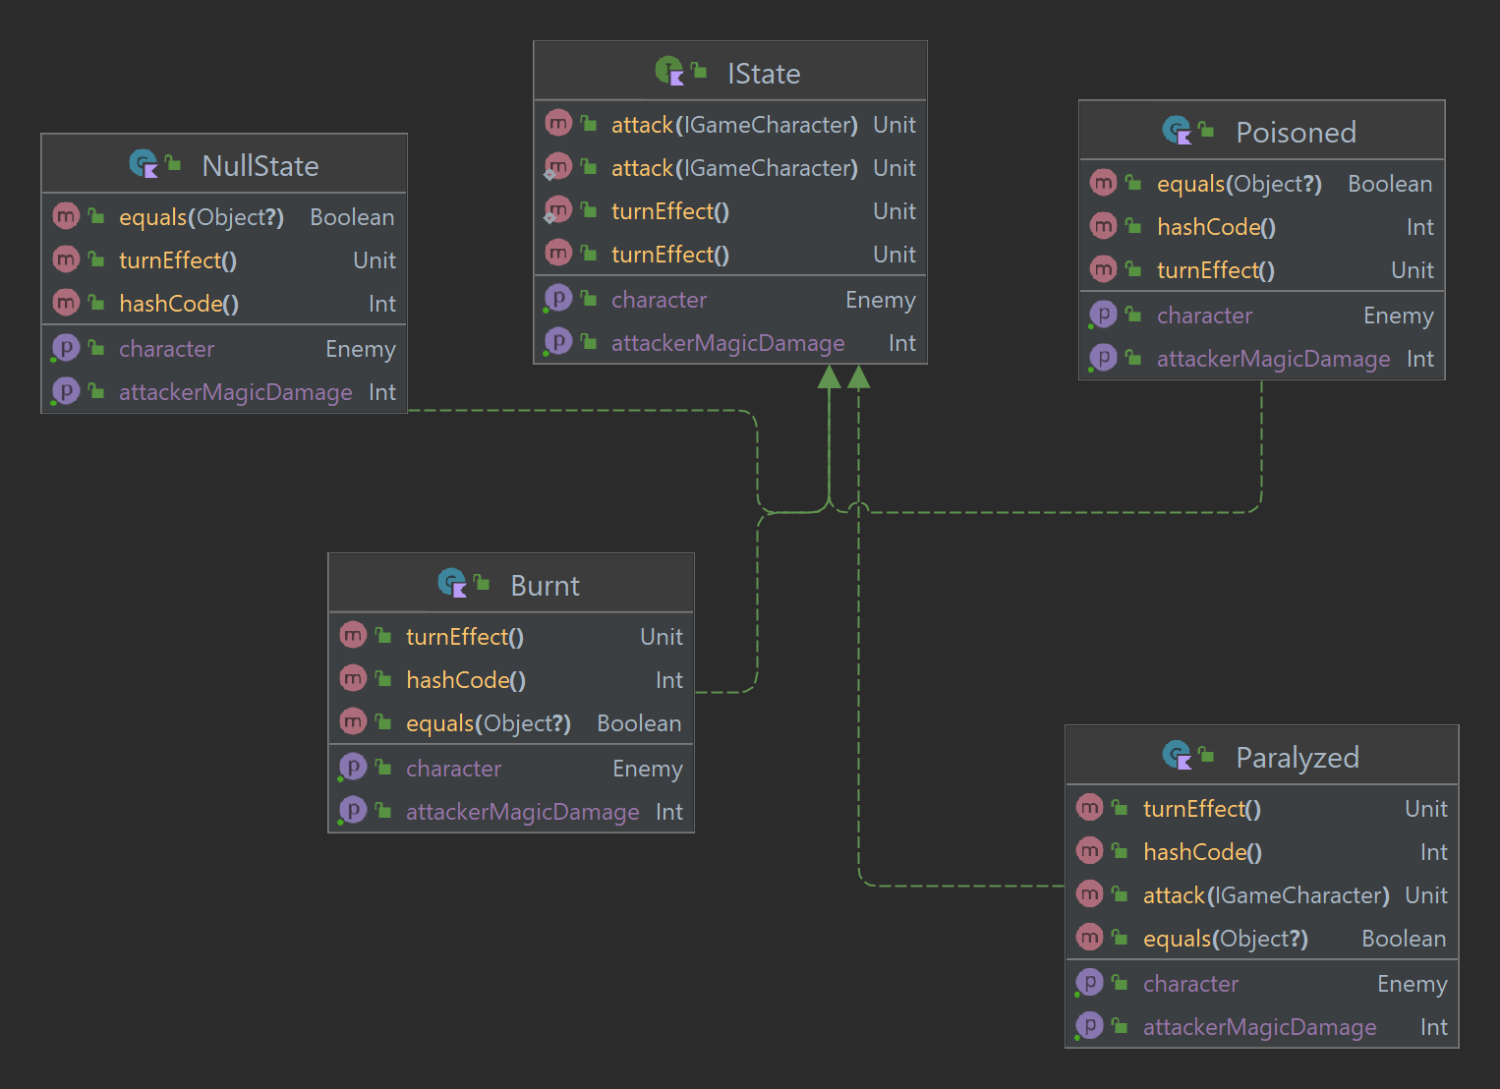
Task: Click property icon beside Paralyzed character
Action: [x=1090, y=982]
